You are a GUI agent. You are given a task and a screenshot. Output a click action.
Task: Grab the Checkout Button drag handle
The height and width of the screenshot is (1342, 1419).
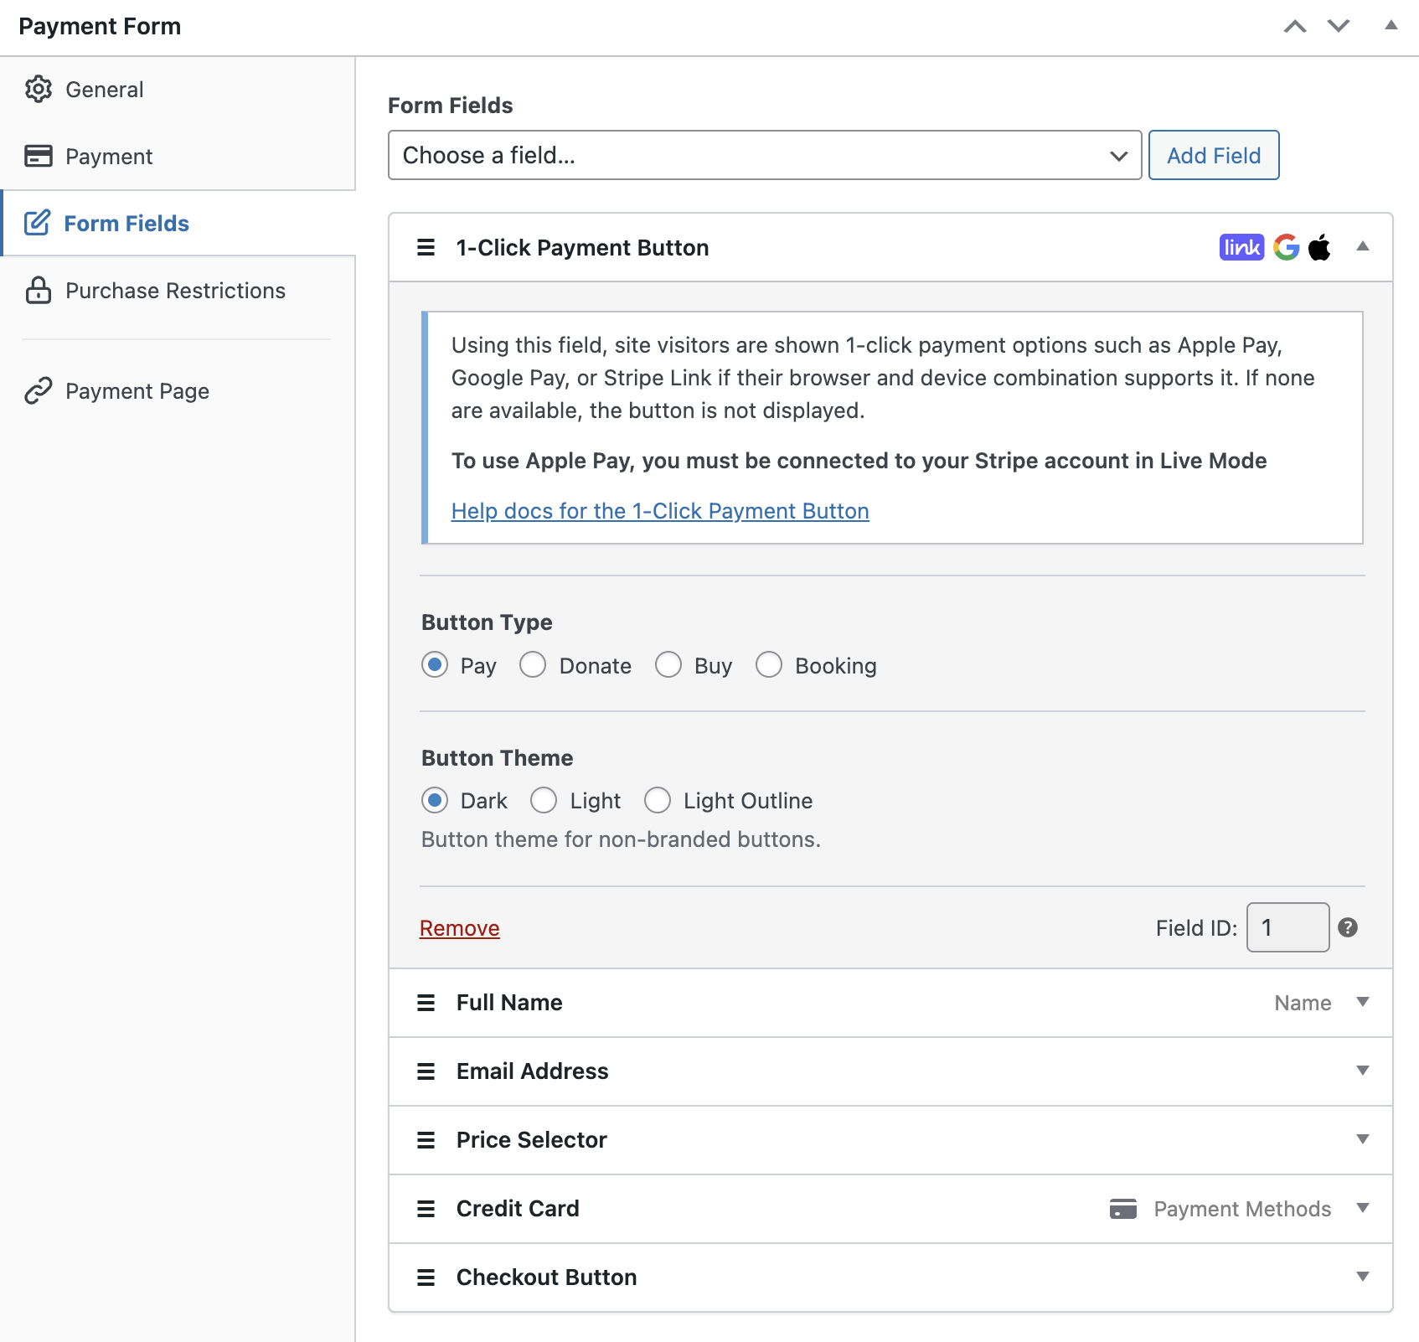point(426,1277)
